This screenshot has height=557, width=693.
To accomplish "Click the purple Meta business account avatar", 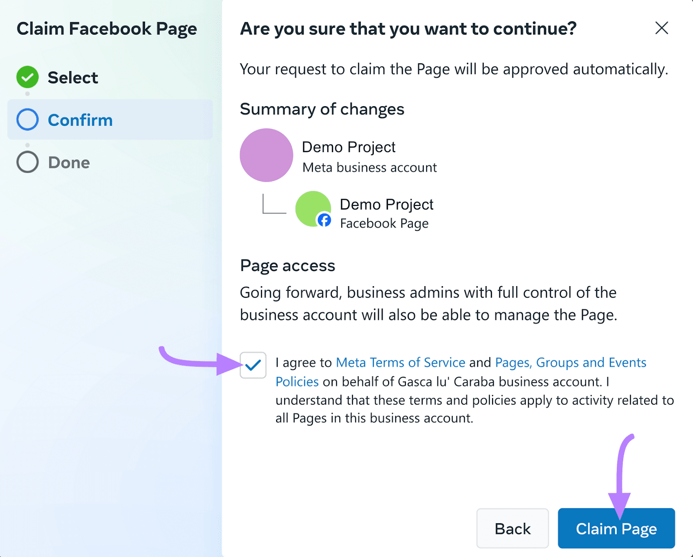I will tap(266, 155).
